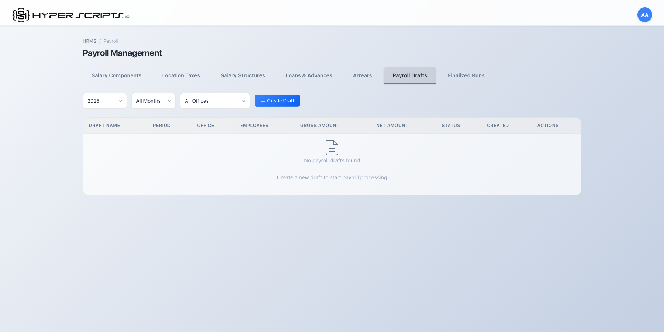The width and height of the screenshot is (664, 332).
Task: Switch to the Salary Components tab
Action: 116,75
